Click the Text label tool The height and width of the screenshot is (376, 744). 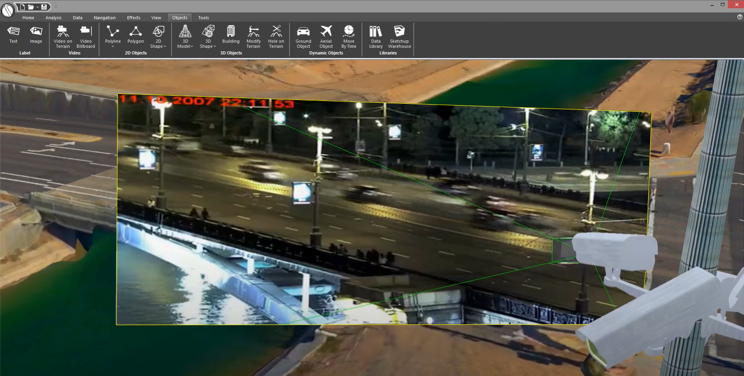click(x=13, y=35)
